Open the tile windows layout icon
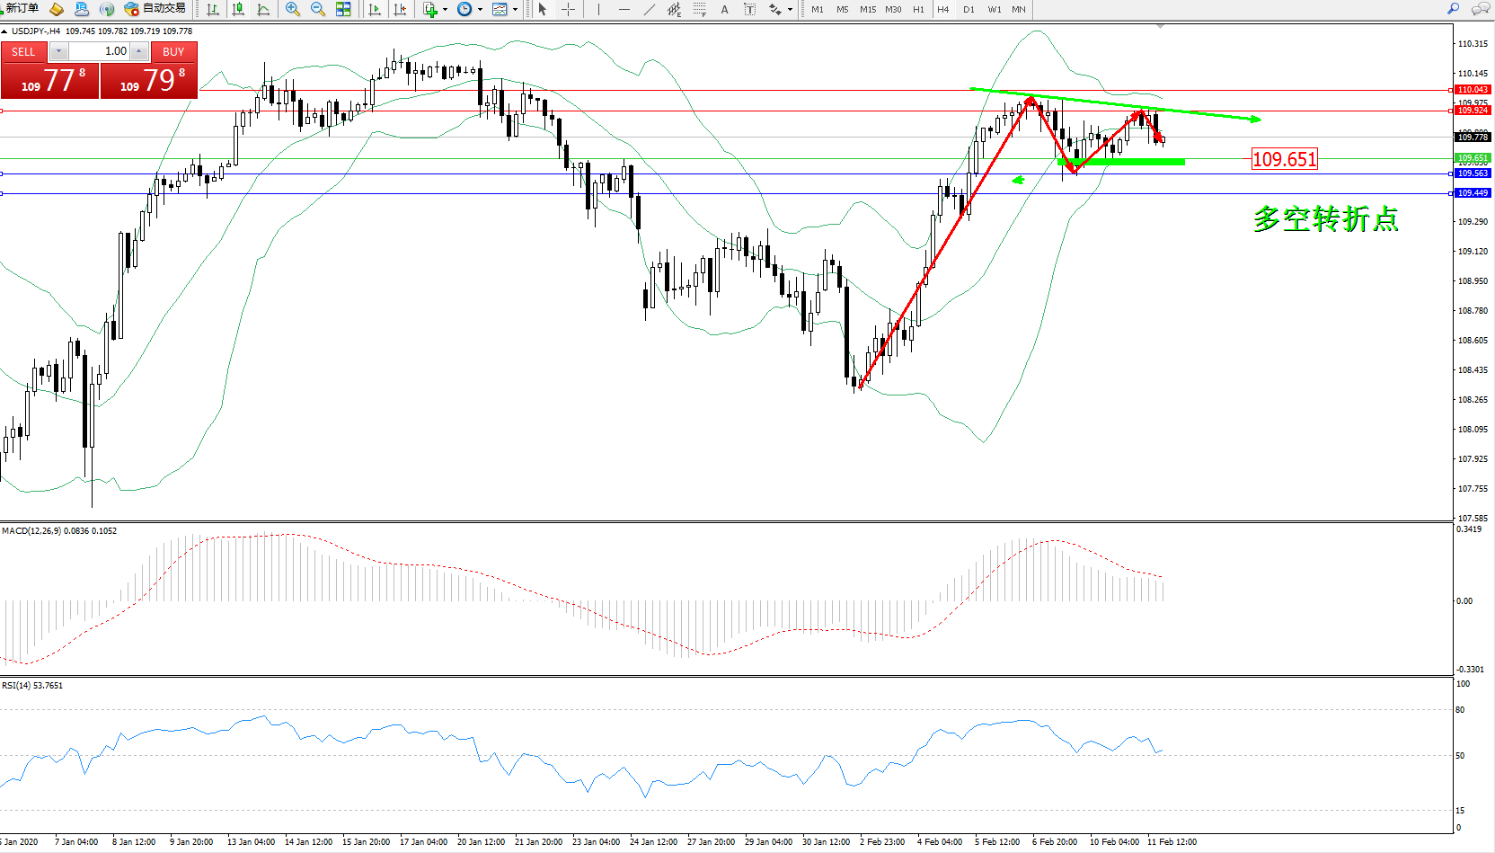The image size is (1495, 853). tap(343, 9)
